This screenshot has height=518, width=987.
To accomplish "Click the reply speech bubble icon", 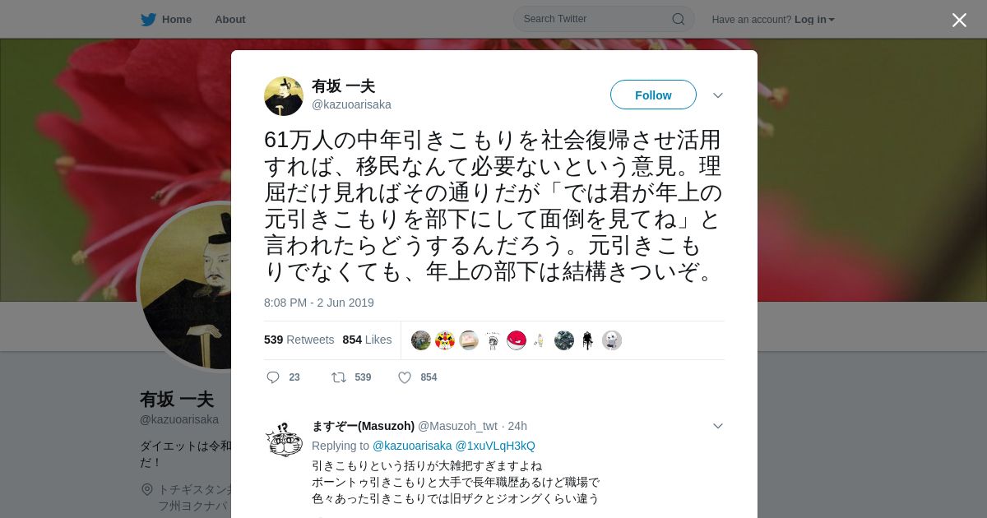I will (273, 377).
